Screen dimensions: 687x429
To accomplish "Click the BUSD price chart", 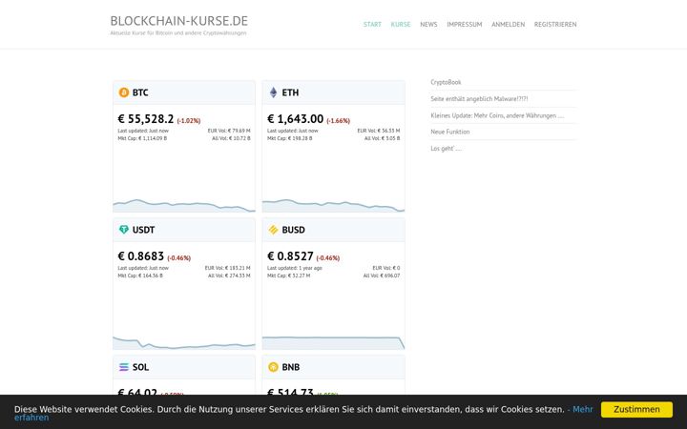I will pos(333,343).
